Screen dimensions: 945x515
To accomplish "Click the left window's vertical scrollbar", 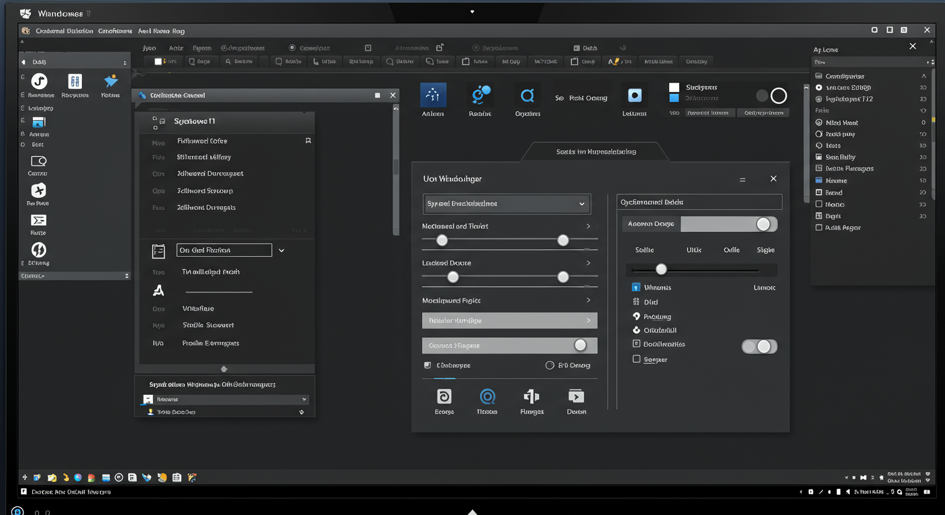I will (x=396, y=169).
